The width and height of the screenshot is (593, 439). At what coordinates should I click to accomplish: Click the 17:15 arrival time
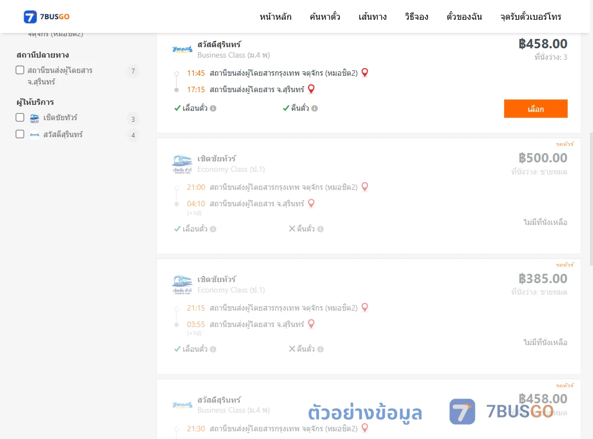point(196,89)
